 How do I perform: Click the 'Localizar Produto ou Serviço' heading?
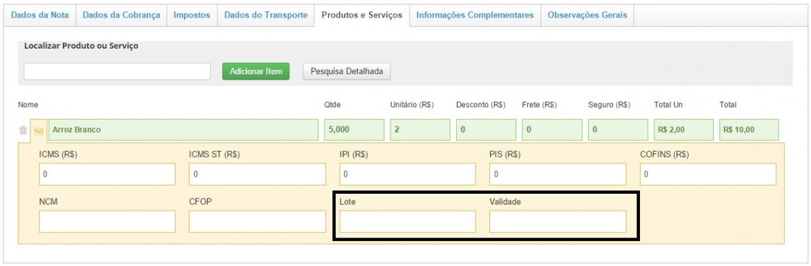pyautogui.click(x=81, y=46)
